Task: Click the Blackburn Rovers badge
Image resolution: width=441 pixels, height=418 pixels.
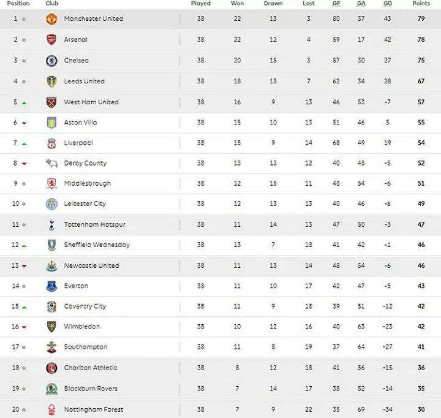Action: (51, 389)
